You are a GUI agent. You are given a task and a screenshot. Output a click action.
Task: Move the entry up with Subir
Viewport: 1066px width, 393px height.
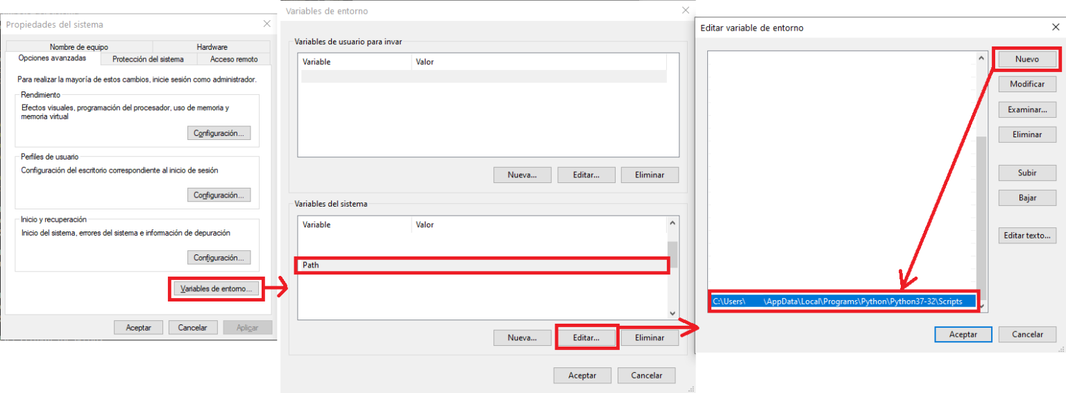(x=1027, y=173)
